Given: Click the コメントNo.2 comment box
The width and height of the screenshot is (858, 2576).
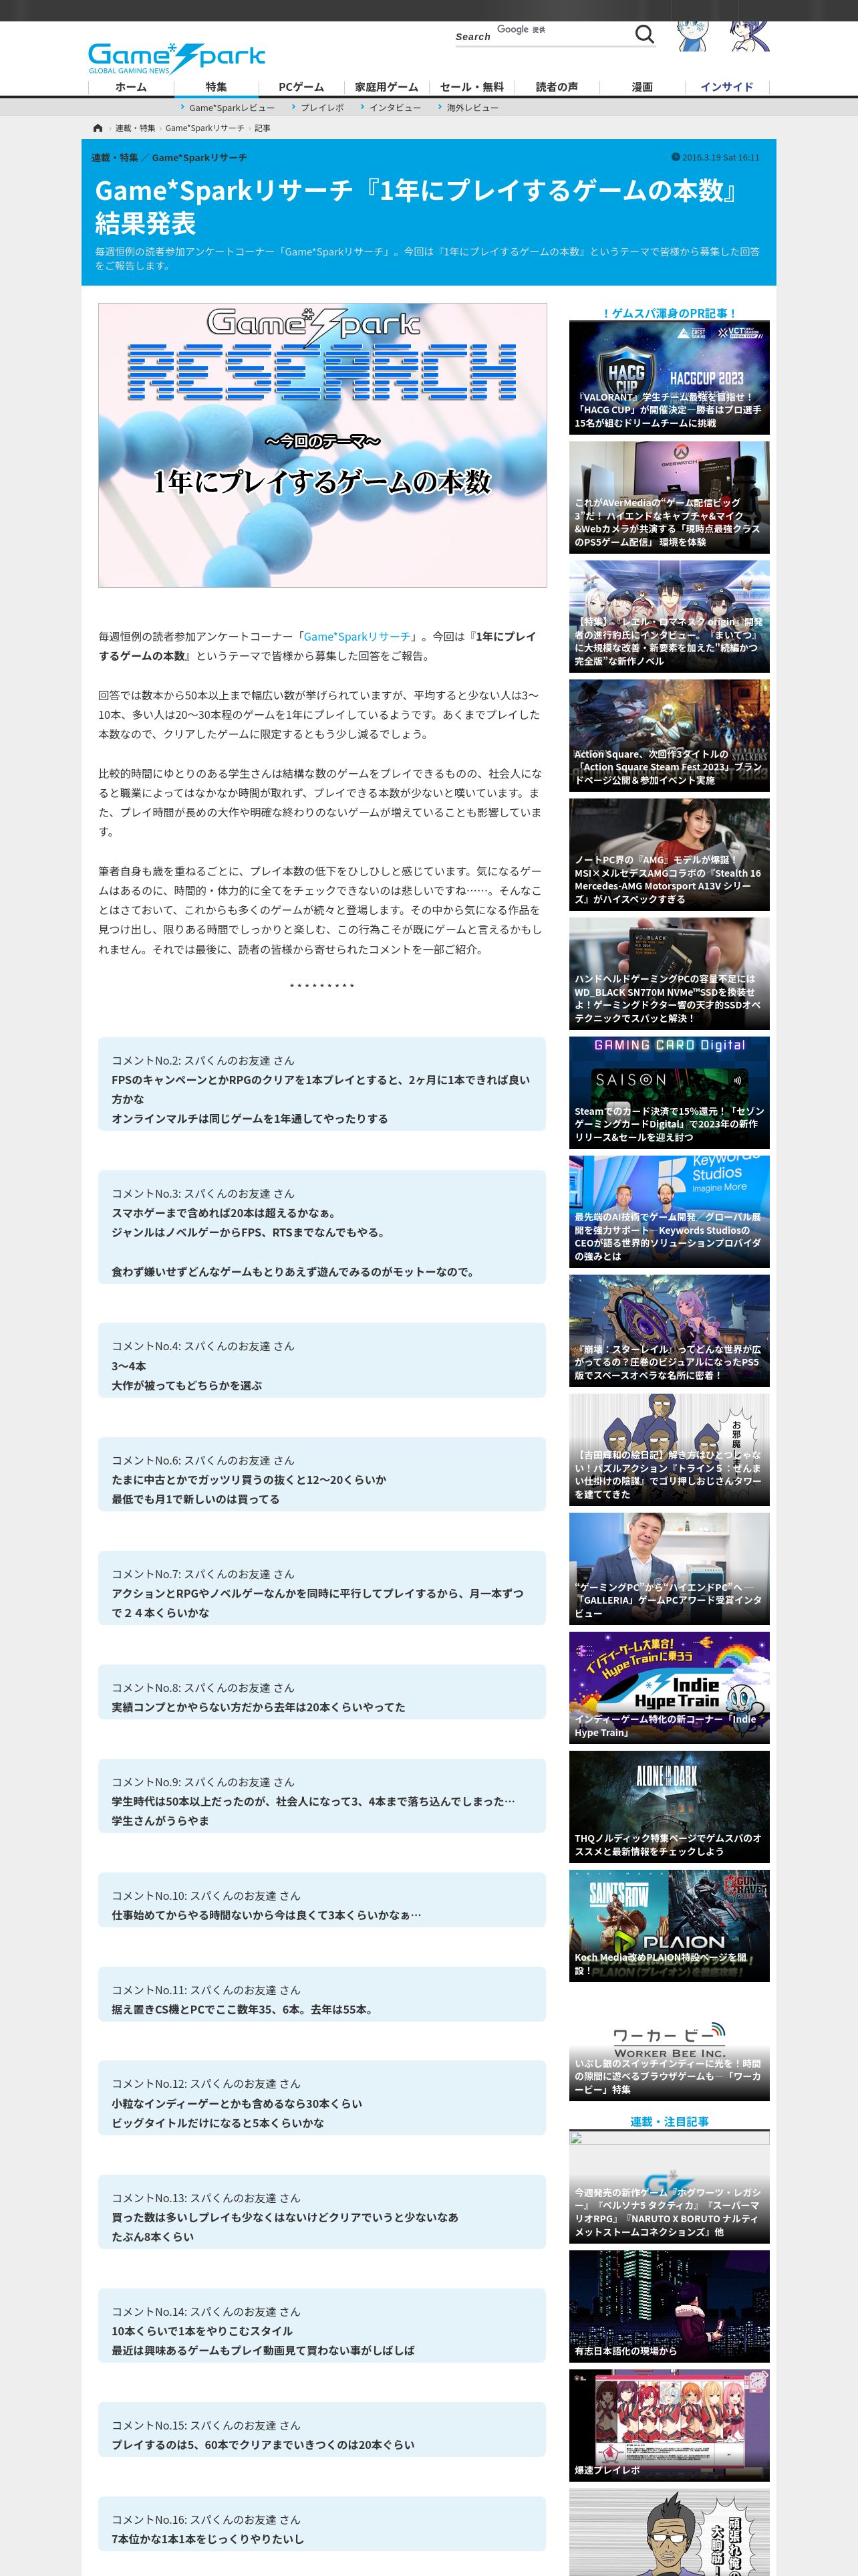Looking at the screenshot, I should click(x=321, y=1085).
